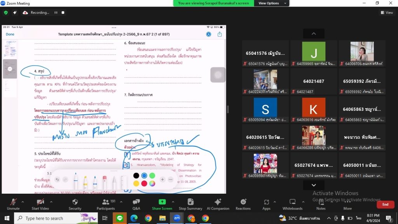The width and height of the screenshot is (398, 224).
Task: Open the Apps panel
Action: [x=266, y=204]
